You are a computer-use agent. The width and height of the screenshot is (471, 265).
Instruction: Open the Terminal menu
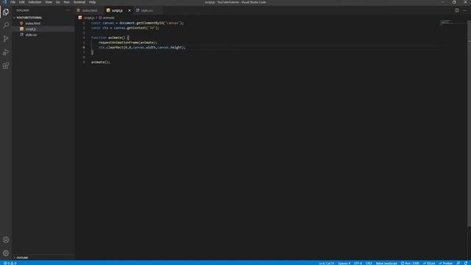click(79, 2)
